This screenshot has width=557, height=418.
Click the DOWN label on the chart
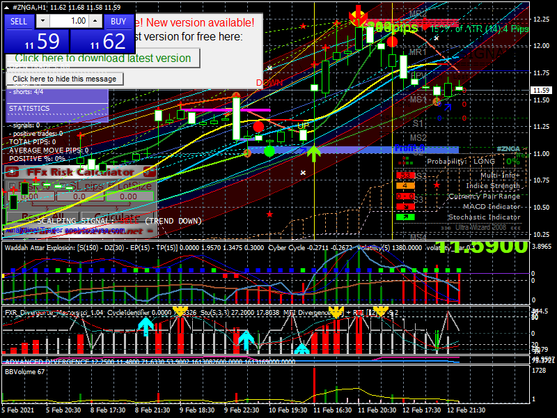pyautogui.click(x=269, y=83)
